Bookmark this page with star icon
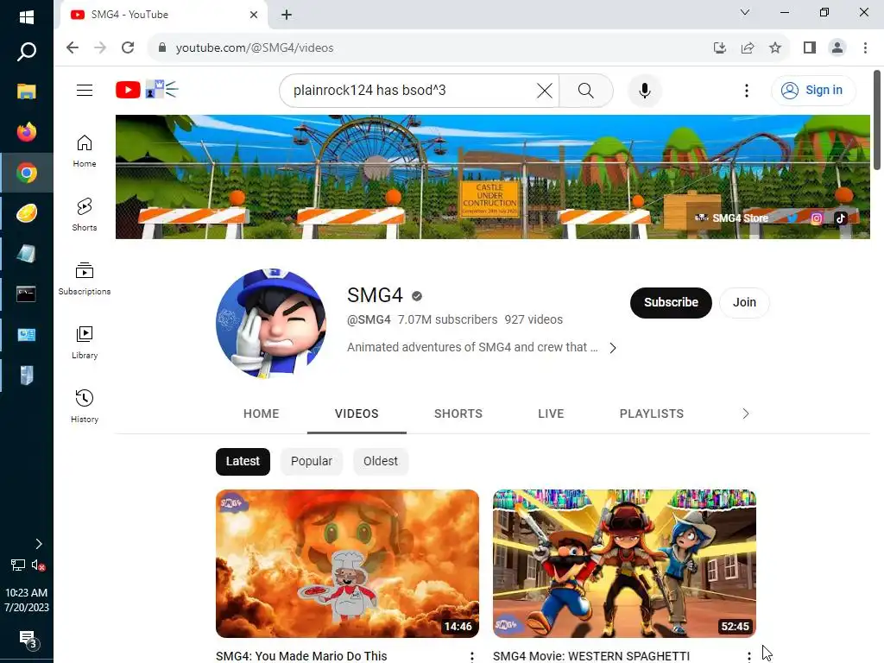 (775, 48)
